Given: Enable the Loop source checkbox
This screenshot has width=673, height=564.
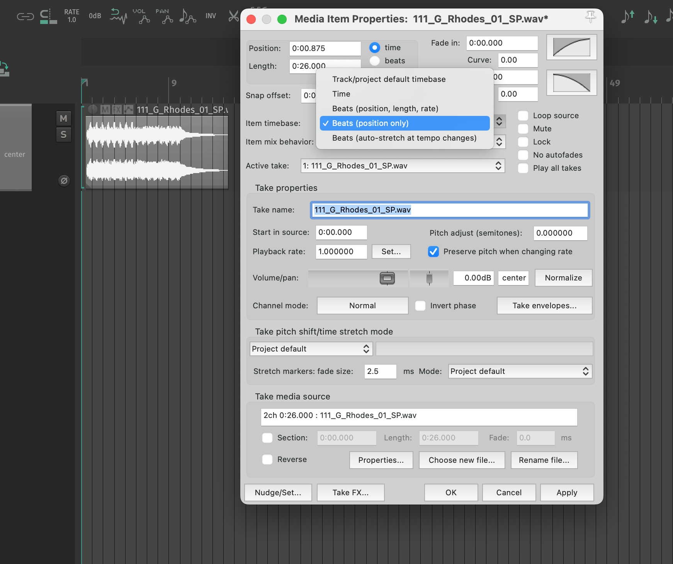Looking at the screenshot, I should pos(523,116).
